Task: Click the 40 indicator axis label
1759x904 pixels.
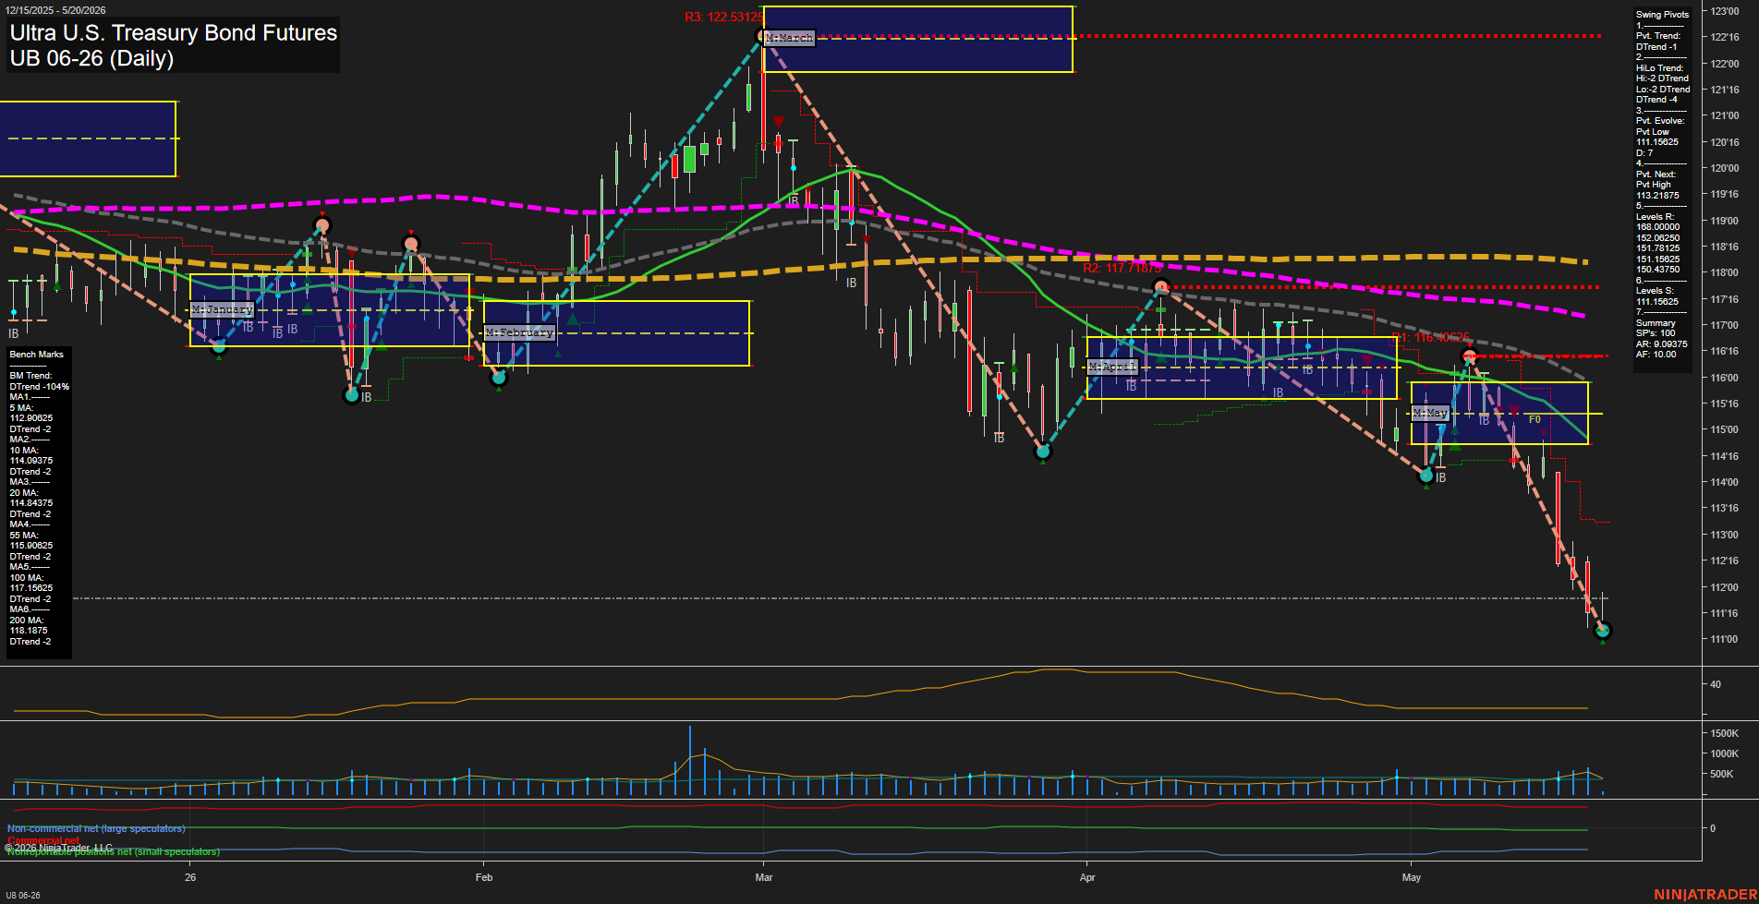Action: pyautogui.click(x=1716, y=684)
